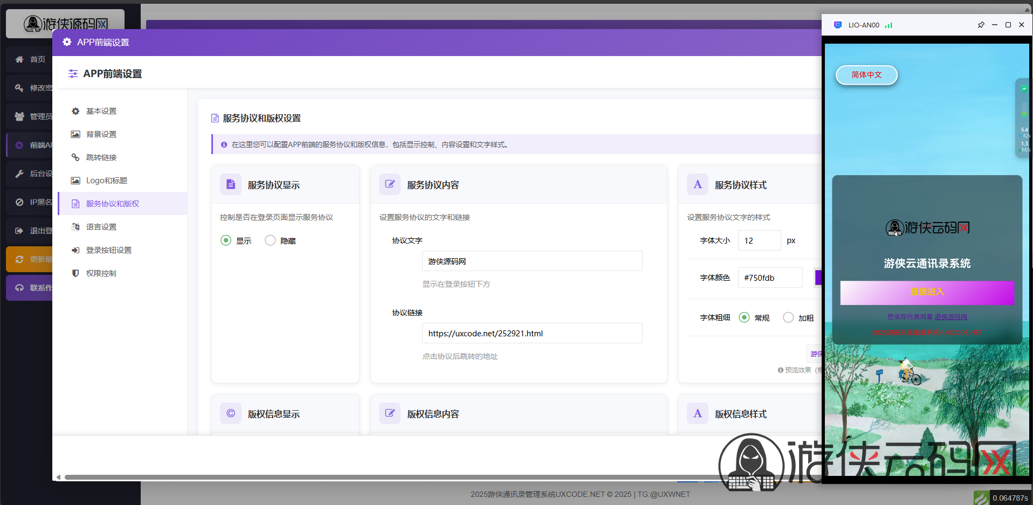
Task: Click the document icon beside 服务协议和版权
Action: 75,204
